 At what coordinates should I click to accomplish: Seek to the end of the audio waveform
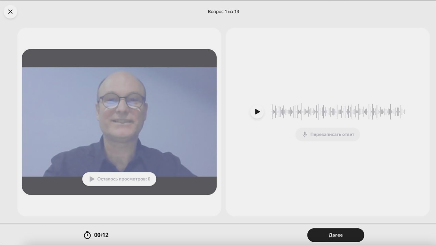[404, 112]
